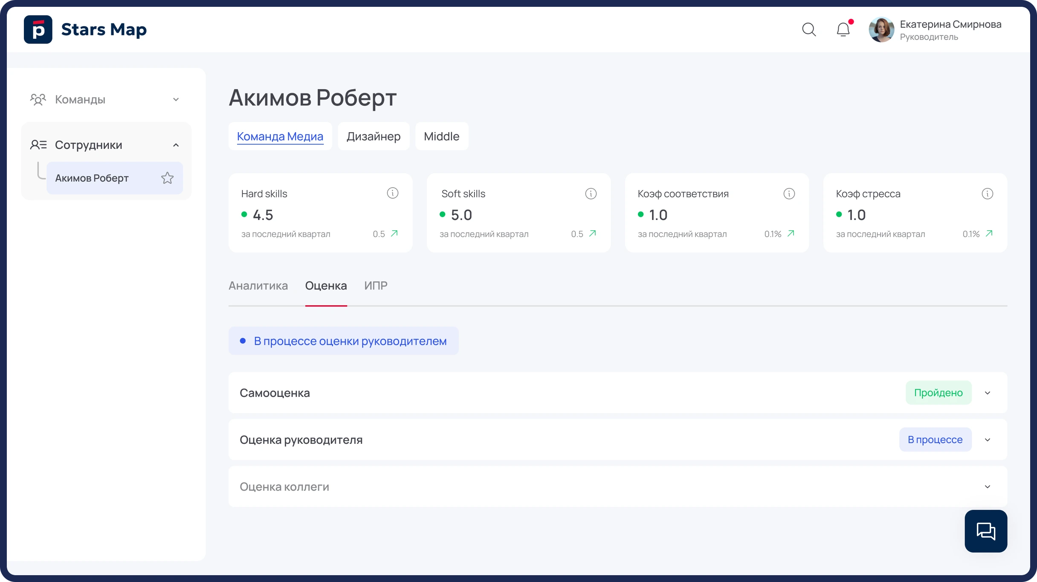This screenshot has height=582, width=1037.
Task: Click the Дизайнер tag
Action: pyautogui.click(x=374, y=136)
